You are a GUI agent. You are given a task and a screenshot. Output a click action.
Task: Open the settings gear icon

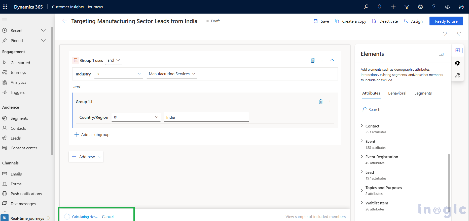(420, 7)
